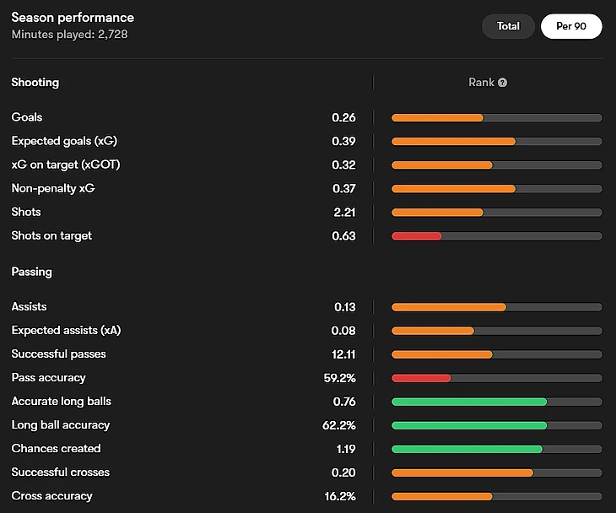Click the Assists stat label

[x=30, y=306]
